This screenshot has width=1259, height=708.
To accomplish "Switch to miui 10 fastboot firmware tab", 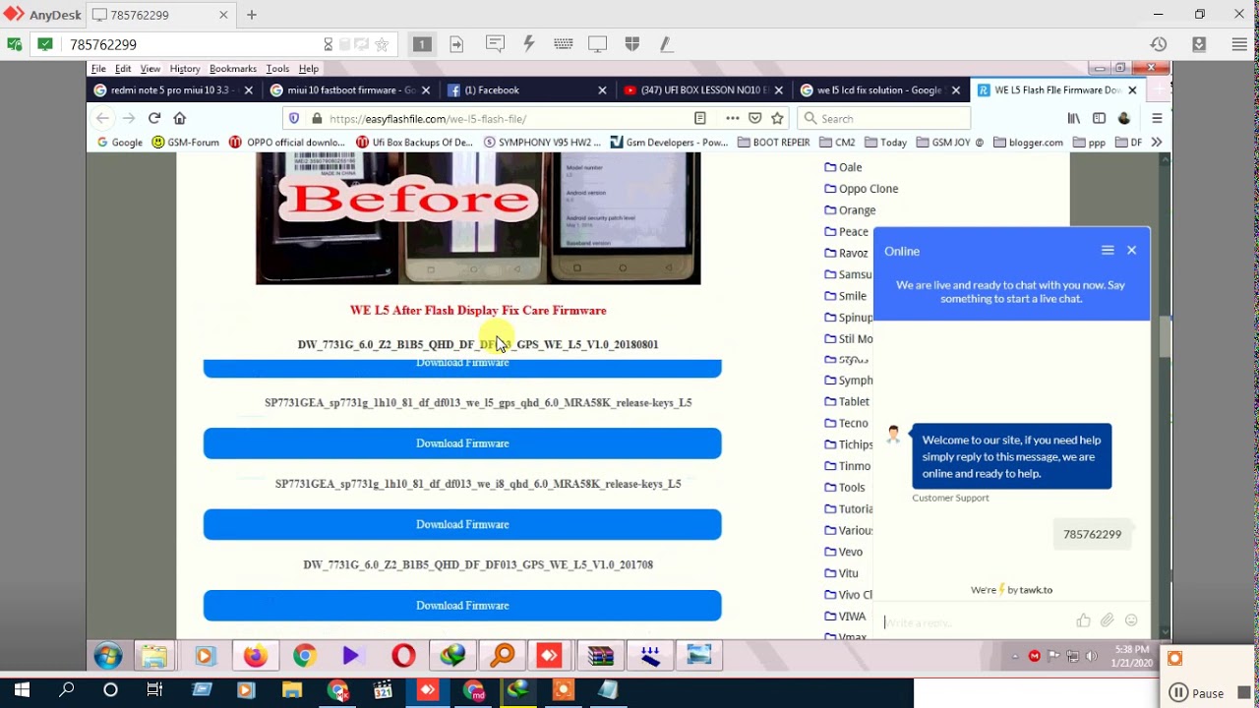I will (349, 89).
